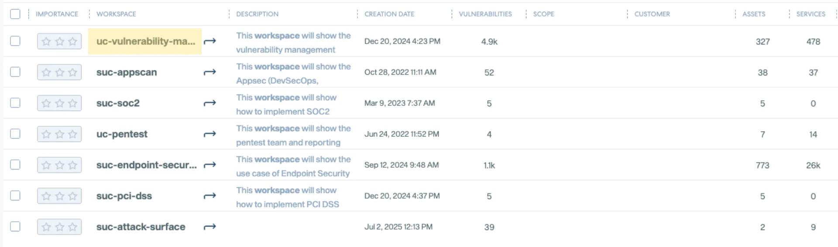Sort by the Creation Date column header

pos(389,14)
